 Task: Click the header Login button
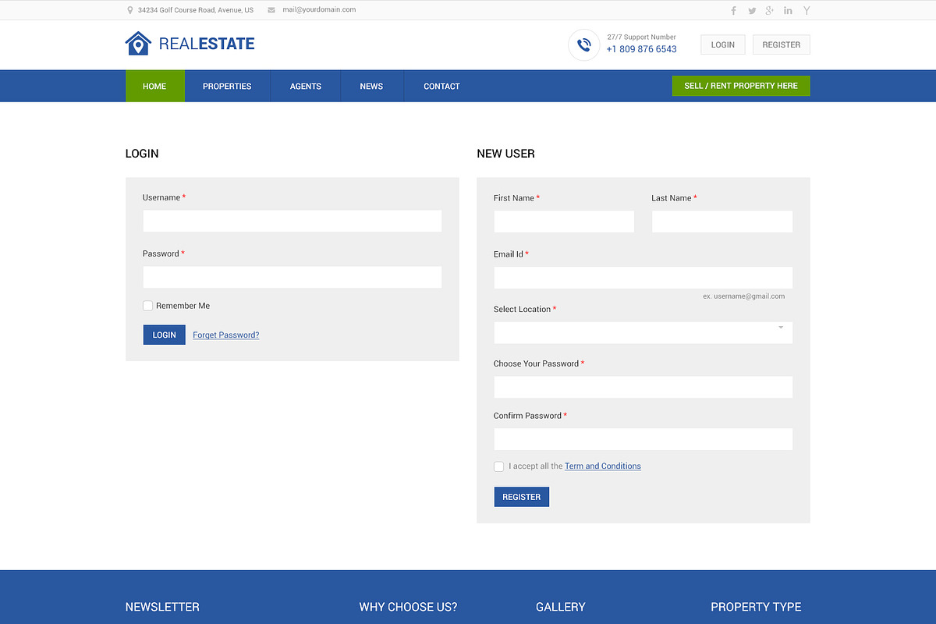click(x=723, y=44)
